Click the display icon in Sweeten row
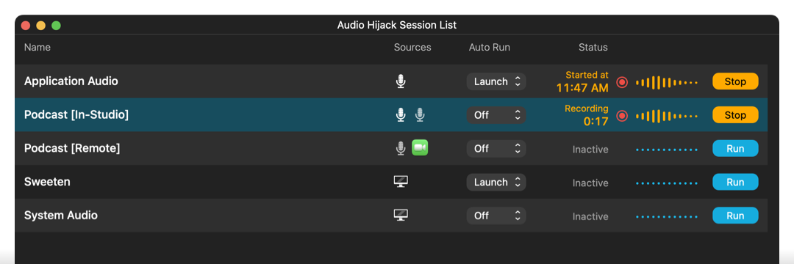 (x=401, y=182)
